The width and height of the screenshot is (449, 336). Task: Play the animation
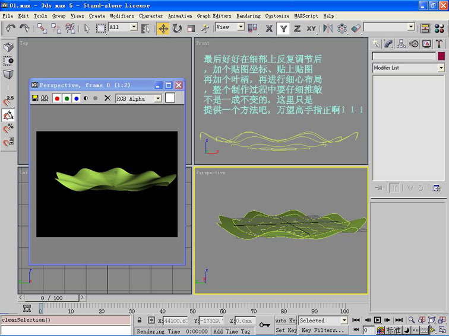point(377,320)
